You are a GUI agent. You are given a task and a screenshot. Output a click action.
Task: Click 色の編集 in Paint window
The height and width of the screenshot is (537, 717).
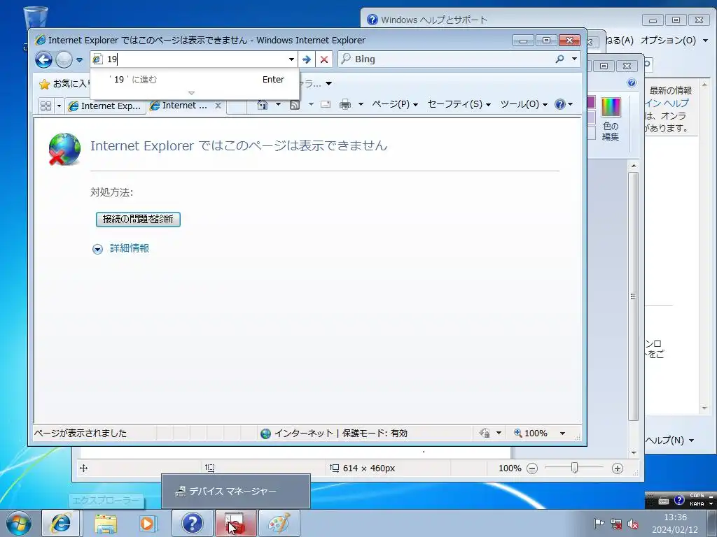click(x=611, y=120)
